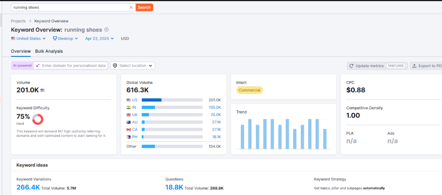Open the United States country dropdown
The image size is (442, 195).
coord(28,38)
